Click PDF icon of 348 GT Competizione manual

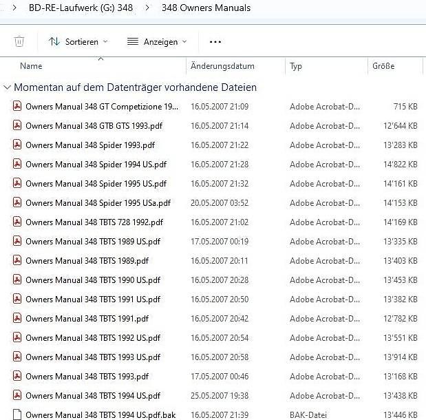click(17, 106)
